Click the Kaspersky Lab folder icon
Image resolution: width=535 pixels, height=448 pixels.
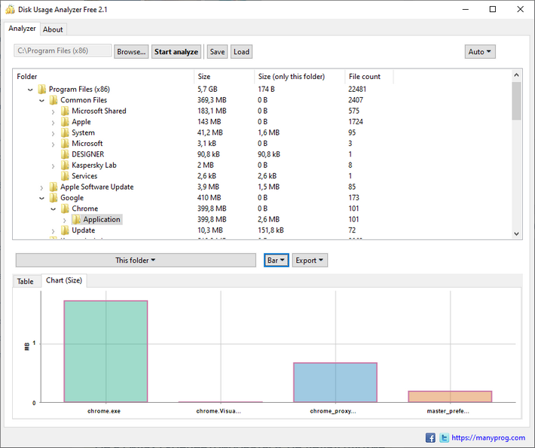[x=65, y=166]
